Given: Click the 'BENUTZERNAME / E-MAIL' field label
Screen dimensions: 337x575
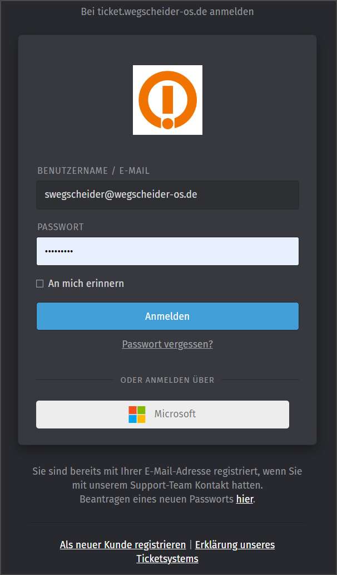Looking at the screenshot, I should (x=93, y=170).
